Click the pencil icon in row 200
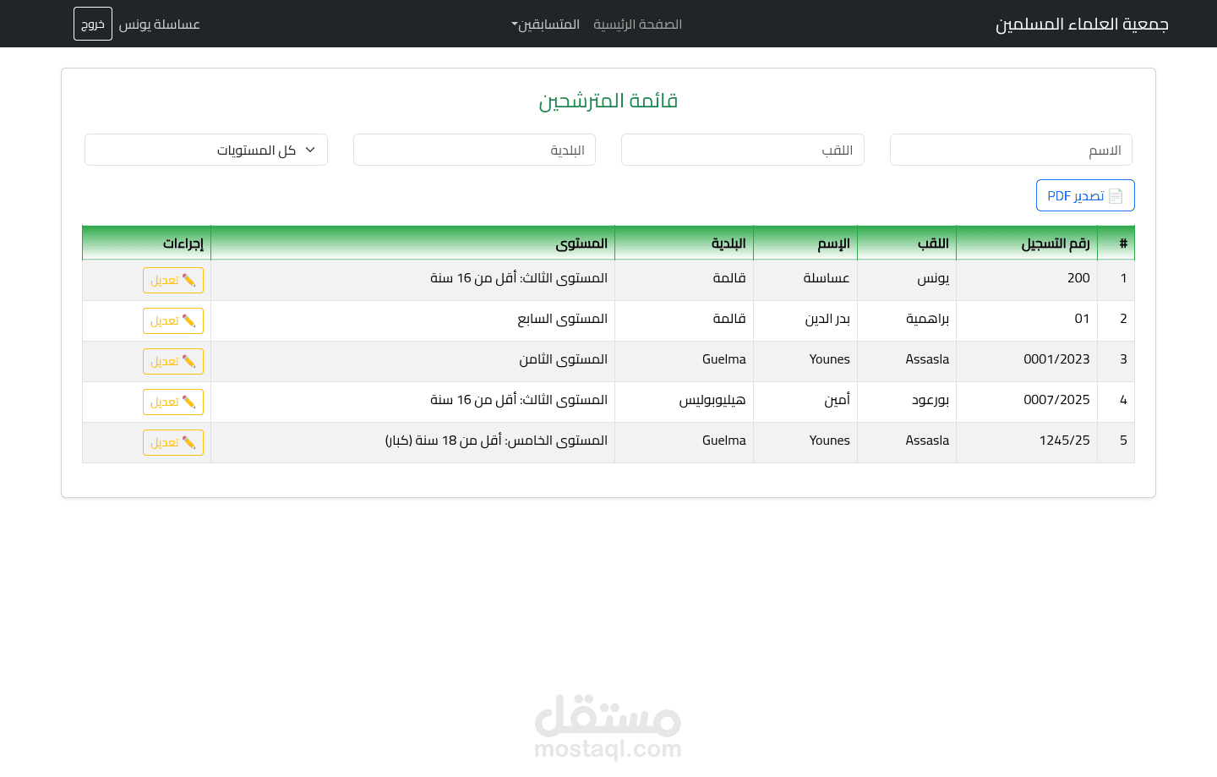 [188, 280]
